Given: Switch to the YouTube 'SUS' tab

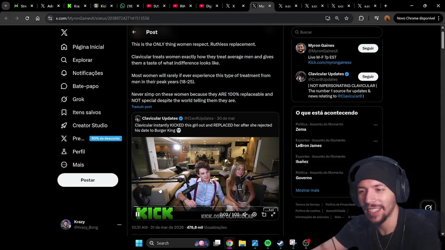Looking at the screenshot, I should [x=156, y=6].
